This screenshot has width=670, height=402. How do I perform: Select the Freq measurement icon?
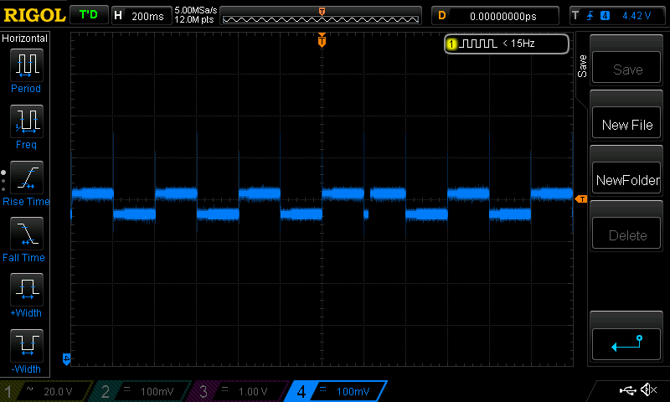pyautogui.click(x=26, y=121)
